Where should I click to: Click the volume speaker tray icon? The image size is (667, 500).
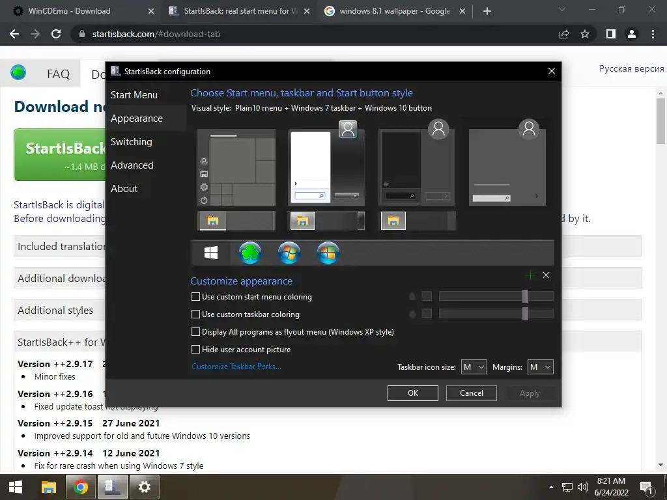(x=582, y=487)
